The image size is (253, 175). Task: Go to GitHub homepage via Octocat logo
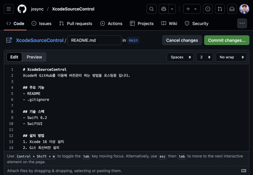coord(22,9)
